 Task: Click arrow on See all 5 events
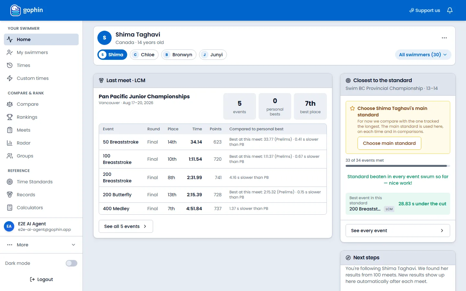coord(145,226)
